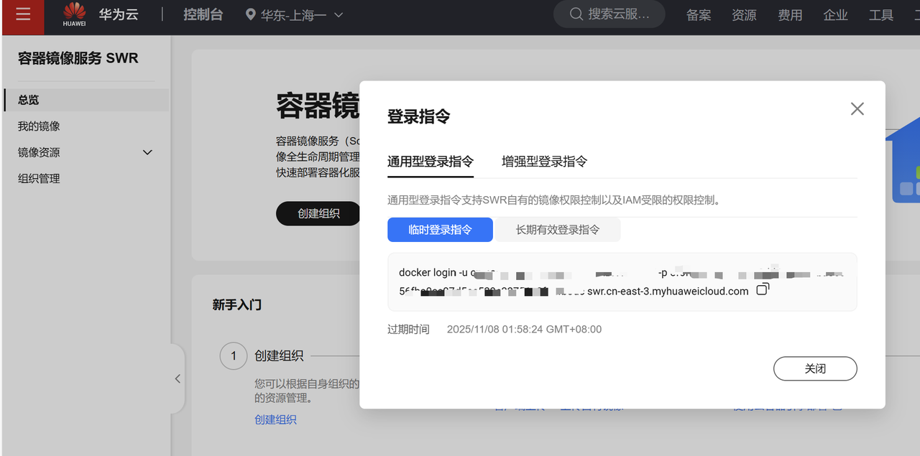920x456 pixels.
Task: Close the 登录指令 dialog with the X
Action: (857, 108)
